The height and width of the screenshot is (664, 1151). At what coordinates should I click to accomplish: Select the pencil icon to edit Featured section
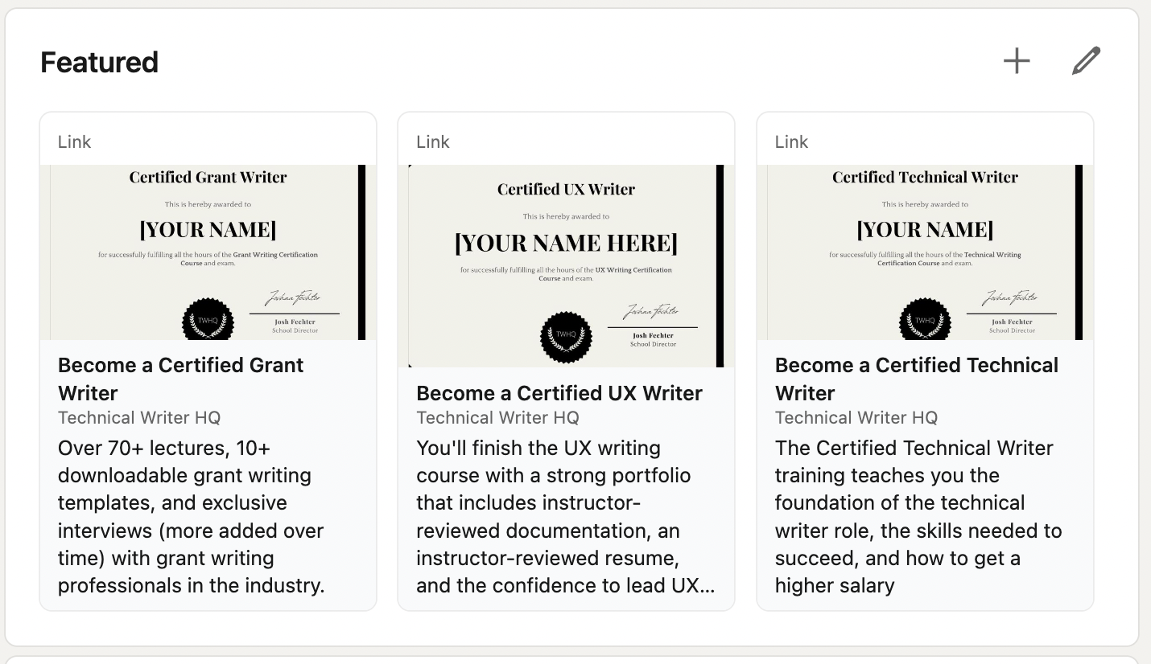click(x=1086, y=59)
